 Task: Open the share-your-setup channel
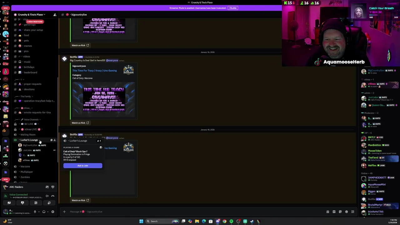[34, 30]
